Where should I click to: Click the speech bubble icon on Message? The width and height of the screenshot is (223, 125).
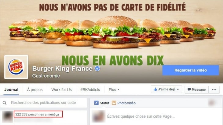tap(189, 89)
